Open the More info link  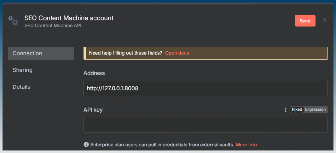click(x=246, y=145)
